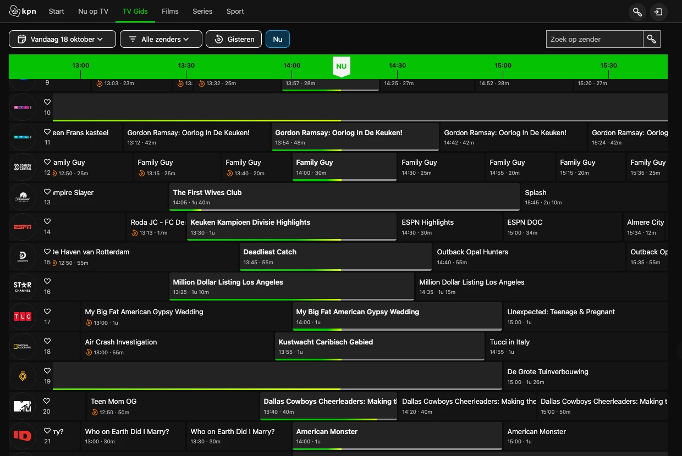Open Dallas Cowboys Cheerleaders at 13:40
Screen dimensions: 682x456
pos(328,406)
